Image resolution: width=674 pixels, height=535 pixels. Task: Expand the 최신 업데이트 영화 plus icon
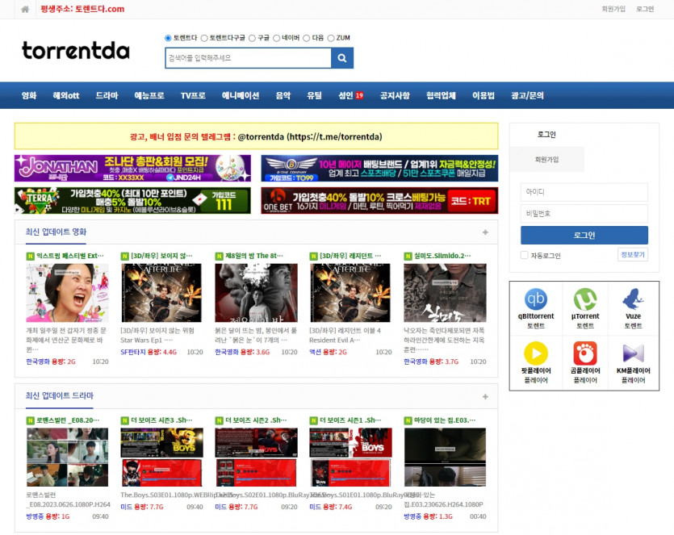(x=485, y=232)
